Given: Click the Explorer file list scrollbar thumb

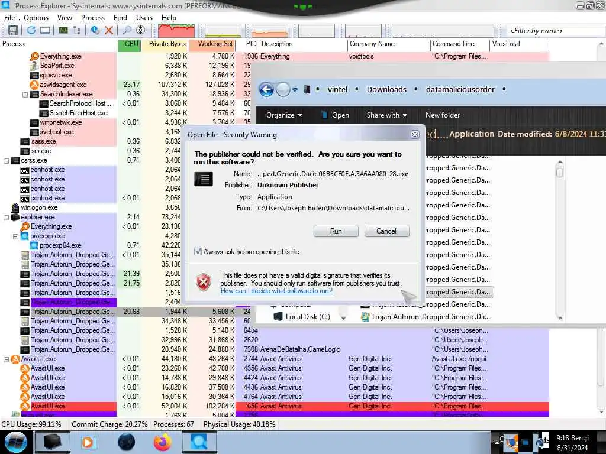Looking at the screenshot, I should [x=560, y=170].
